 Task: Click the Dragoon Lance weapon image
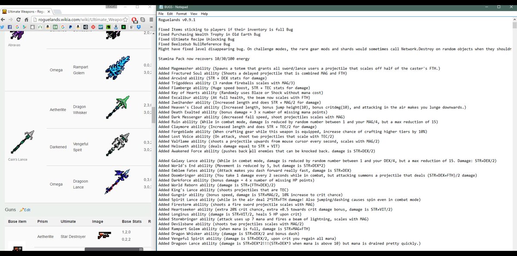point(117,182)
